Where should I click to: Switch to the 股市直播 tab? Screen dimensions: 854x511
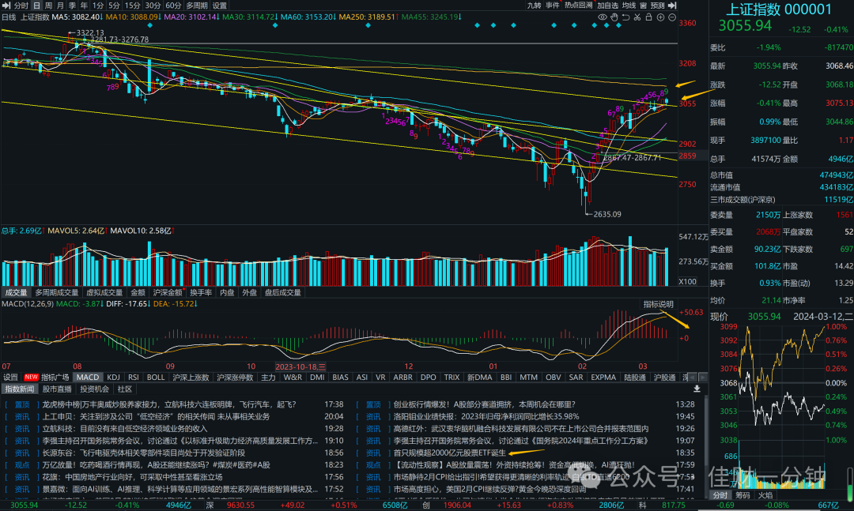click(x=57, y=389)
